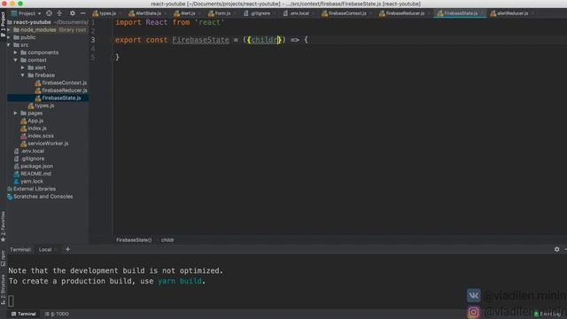The width and height of the screenshot is (567, 319).
Task: Toggle Favorites side tool window tab
Action: click(x=3, y=227)
